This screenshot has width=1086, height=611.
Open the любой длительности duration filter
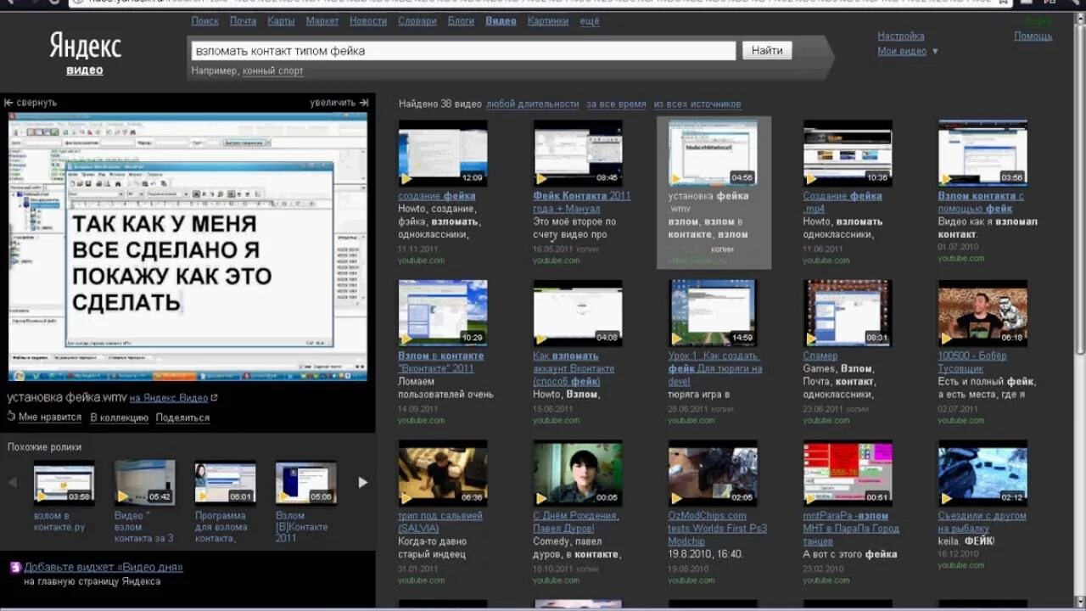[x=533, y=104]
